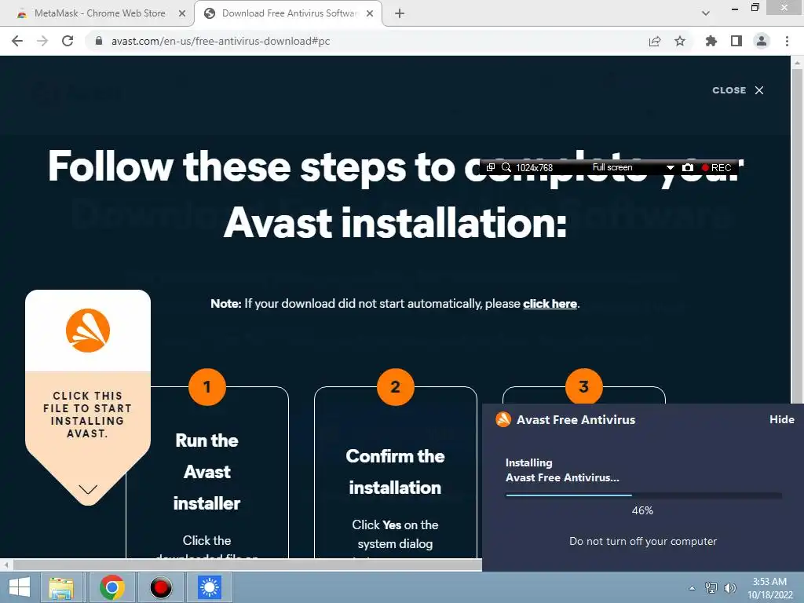Click the recorder magnifier icon
This screenshot has width=804, height=603.
pyautogui.click(x=506, y=168)
